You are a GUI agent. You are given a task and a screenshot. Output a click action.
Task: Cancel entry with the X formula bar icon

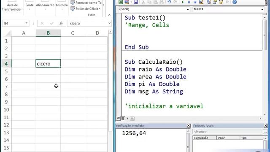[x=42, y=23]
